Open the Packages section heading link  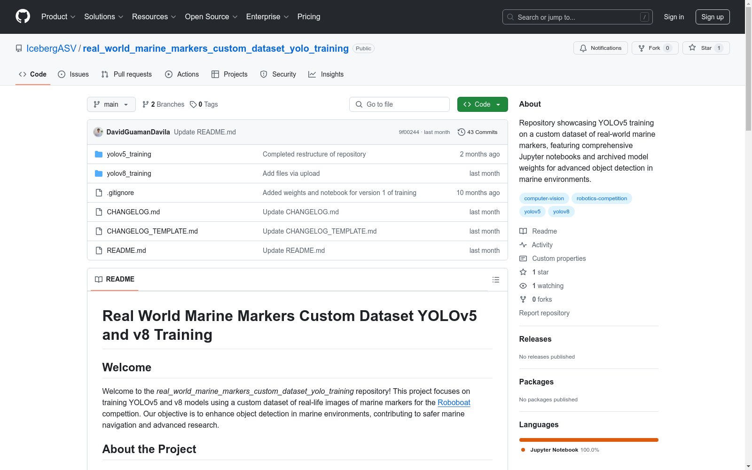[536, 382]
